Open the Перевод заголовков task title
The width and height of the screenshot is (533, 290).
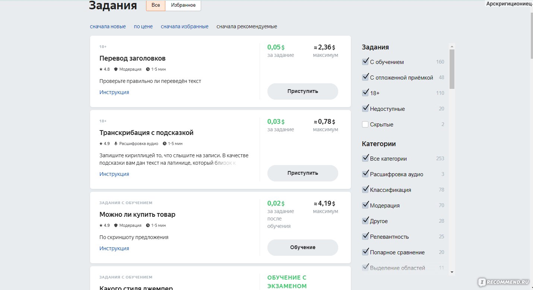133,58
